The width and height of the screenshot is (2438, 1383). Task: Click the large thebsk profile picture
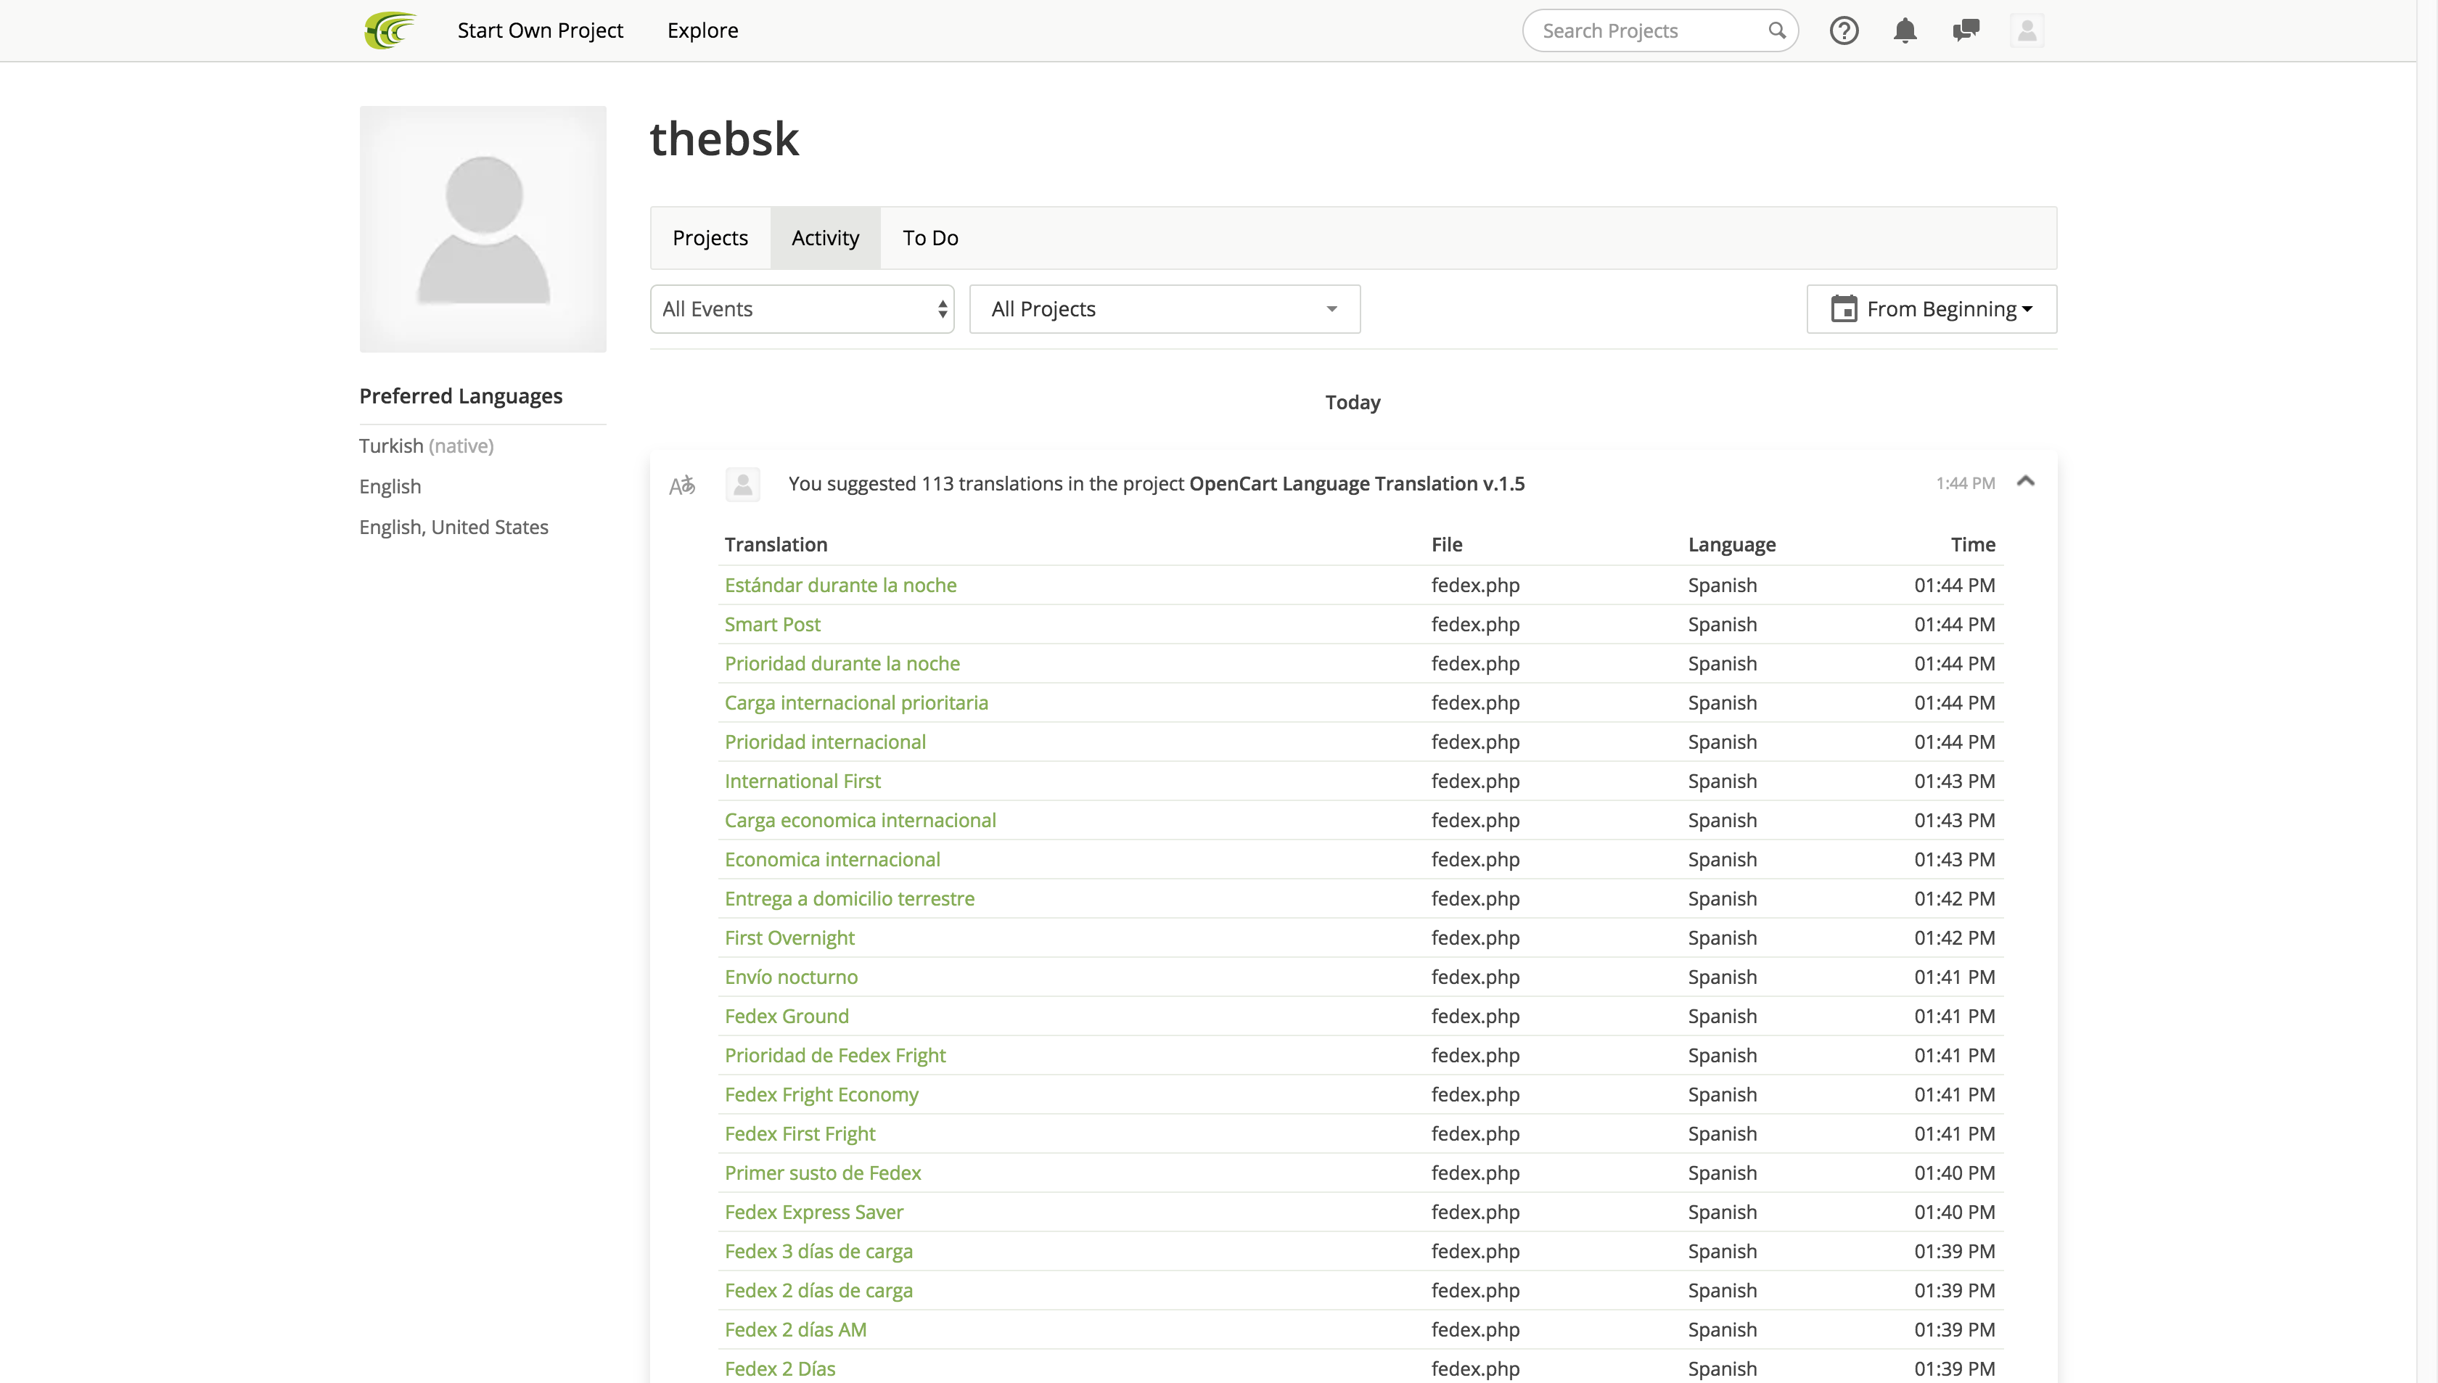[x=483, y=229]
